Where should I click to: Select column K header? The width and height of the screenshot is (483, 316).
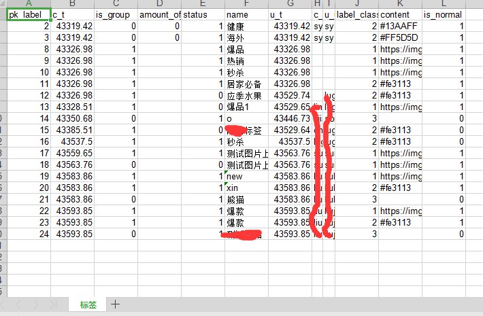tap(400, 3)
